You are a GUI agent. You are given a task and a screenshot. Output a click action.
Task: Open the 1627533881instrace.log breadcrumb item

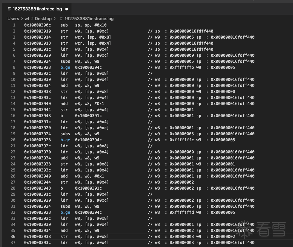coord(89,19)
